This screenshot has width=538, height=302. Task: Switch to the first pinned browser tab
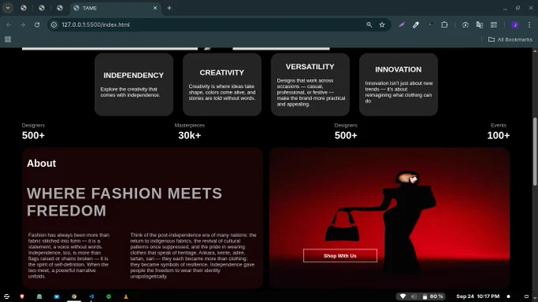click(23, 8)
